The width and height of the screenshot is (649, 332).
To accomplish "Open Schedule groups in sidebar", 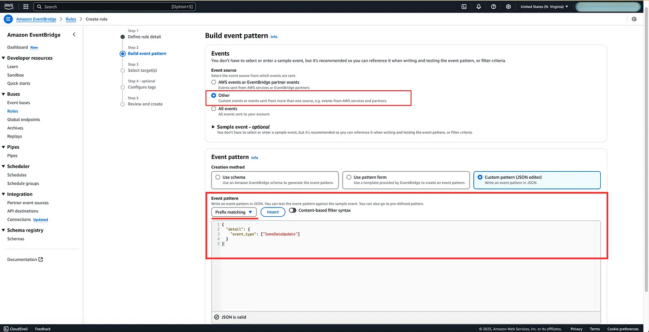I will pyautogui.click(x=23, y=183).
